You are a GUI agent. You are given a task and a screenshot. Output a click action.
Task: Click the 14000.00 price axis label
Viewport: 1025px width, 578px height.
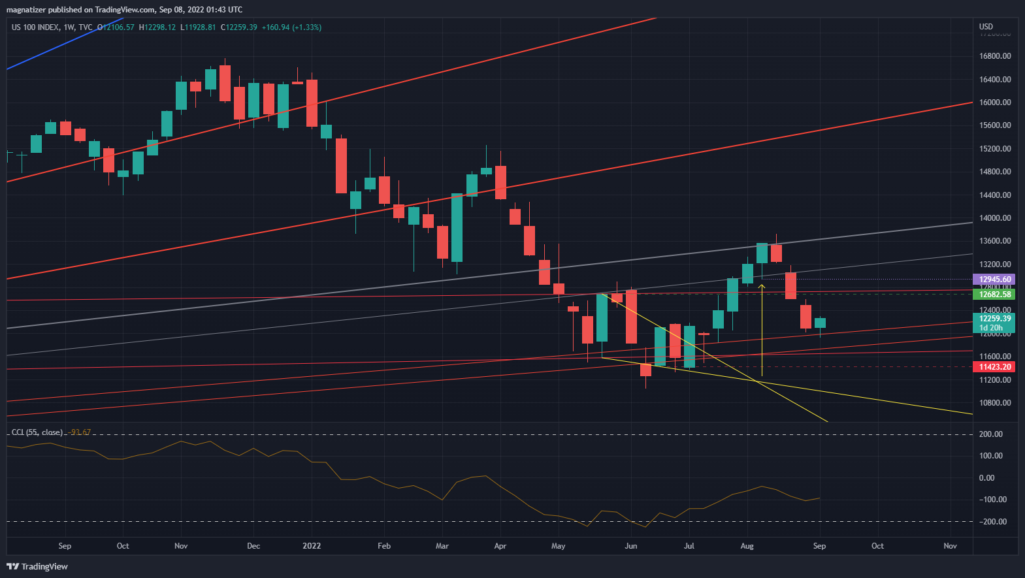tap(995, 218)
